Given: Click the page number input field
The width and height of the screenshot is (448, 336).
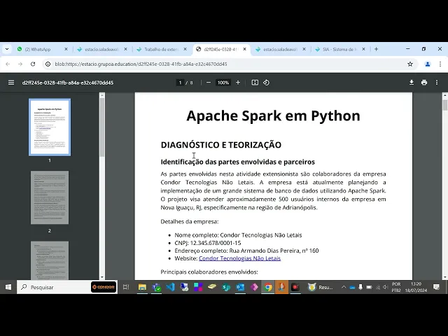Looking at the screenshot, I should point(180,83).
